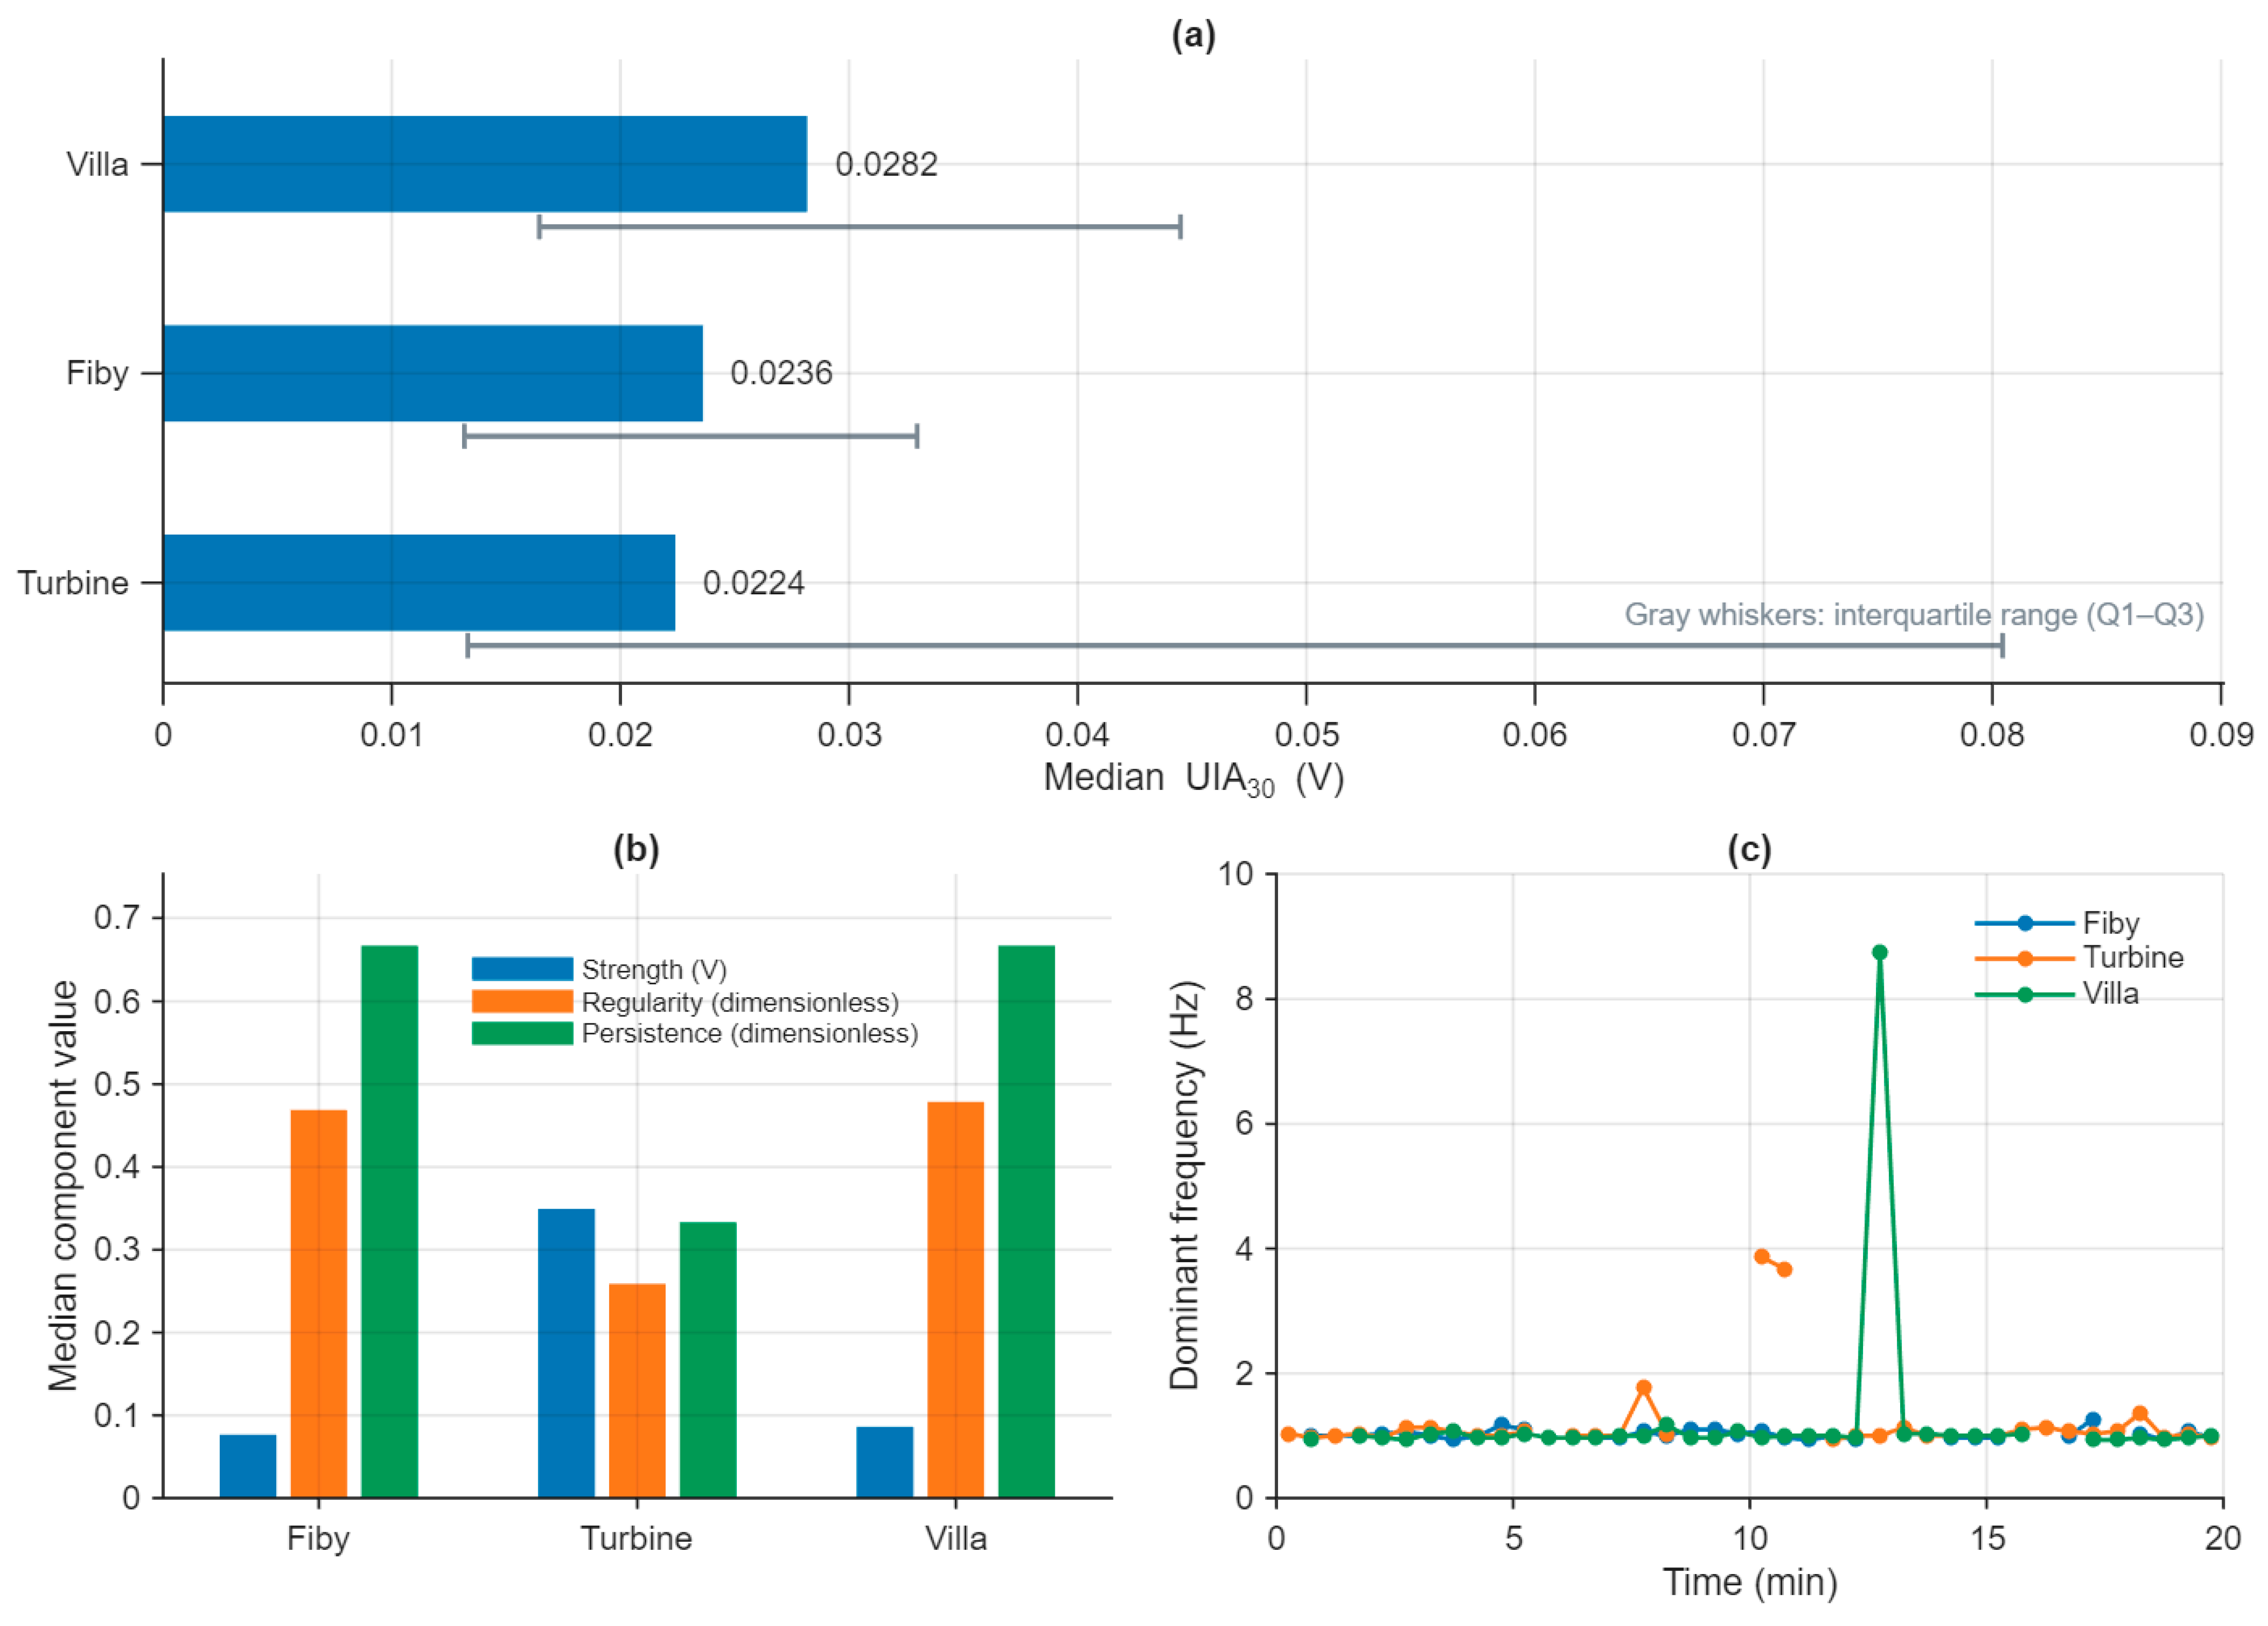Click the Villa green peak marker near 8.7 Hz
Image resolution: width=2268 pixels, height=1626 pixels.
tap(1880, 952)
